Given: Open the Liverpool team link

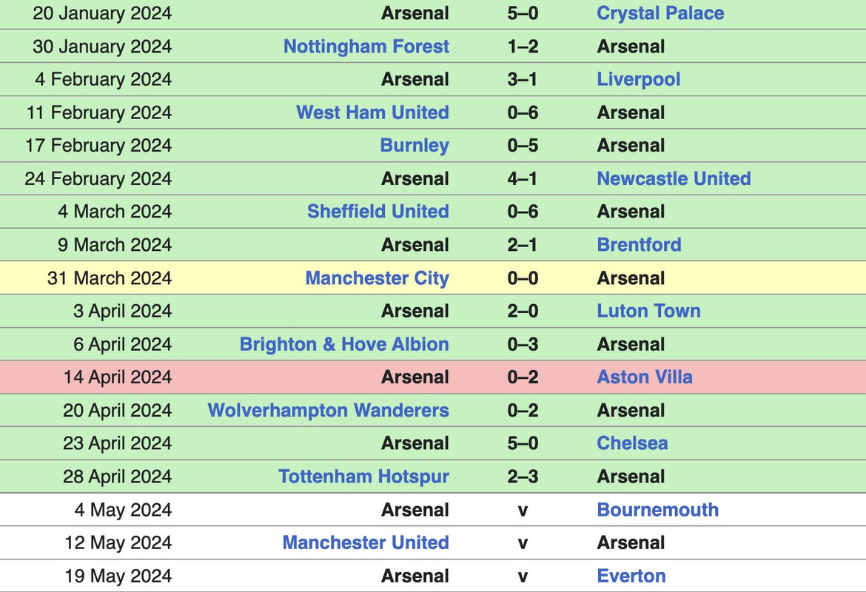Looking at the screenshot, I should pyautogui.click(x=639, y=79).
